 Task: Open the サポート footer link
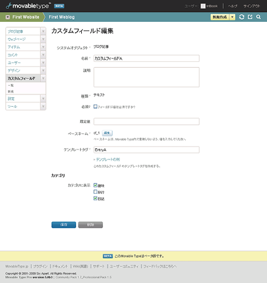pos(99,267)
